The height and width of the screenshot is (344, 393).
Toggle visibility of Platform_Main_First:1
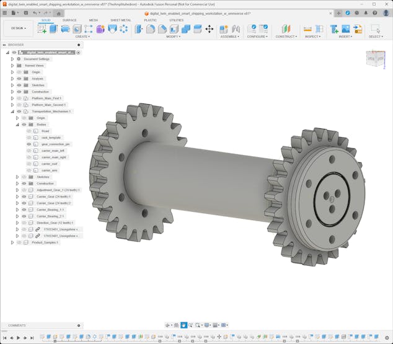pos(19,98)
